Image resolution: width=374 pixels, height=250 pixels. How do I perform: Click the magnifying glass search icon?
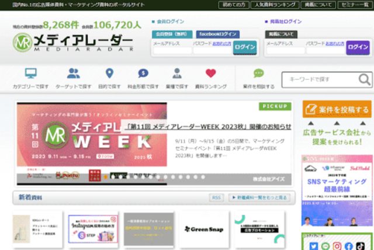(365, 79)
